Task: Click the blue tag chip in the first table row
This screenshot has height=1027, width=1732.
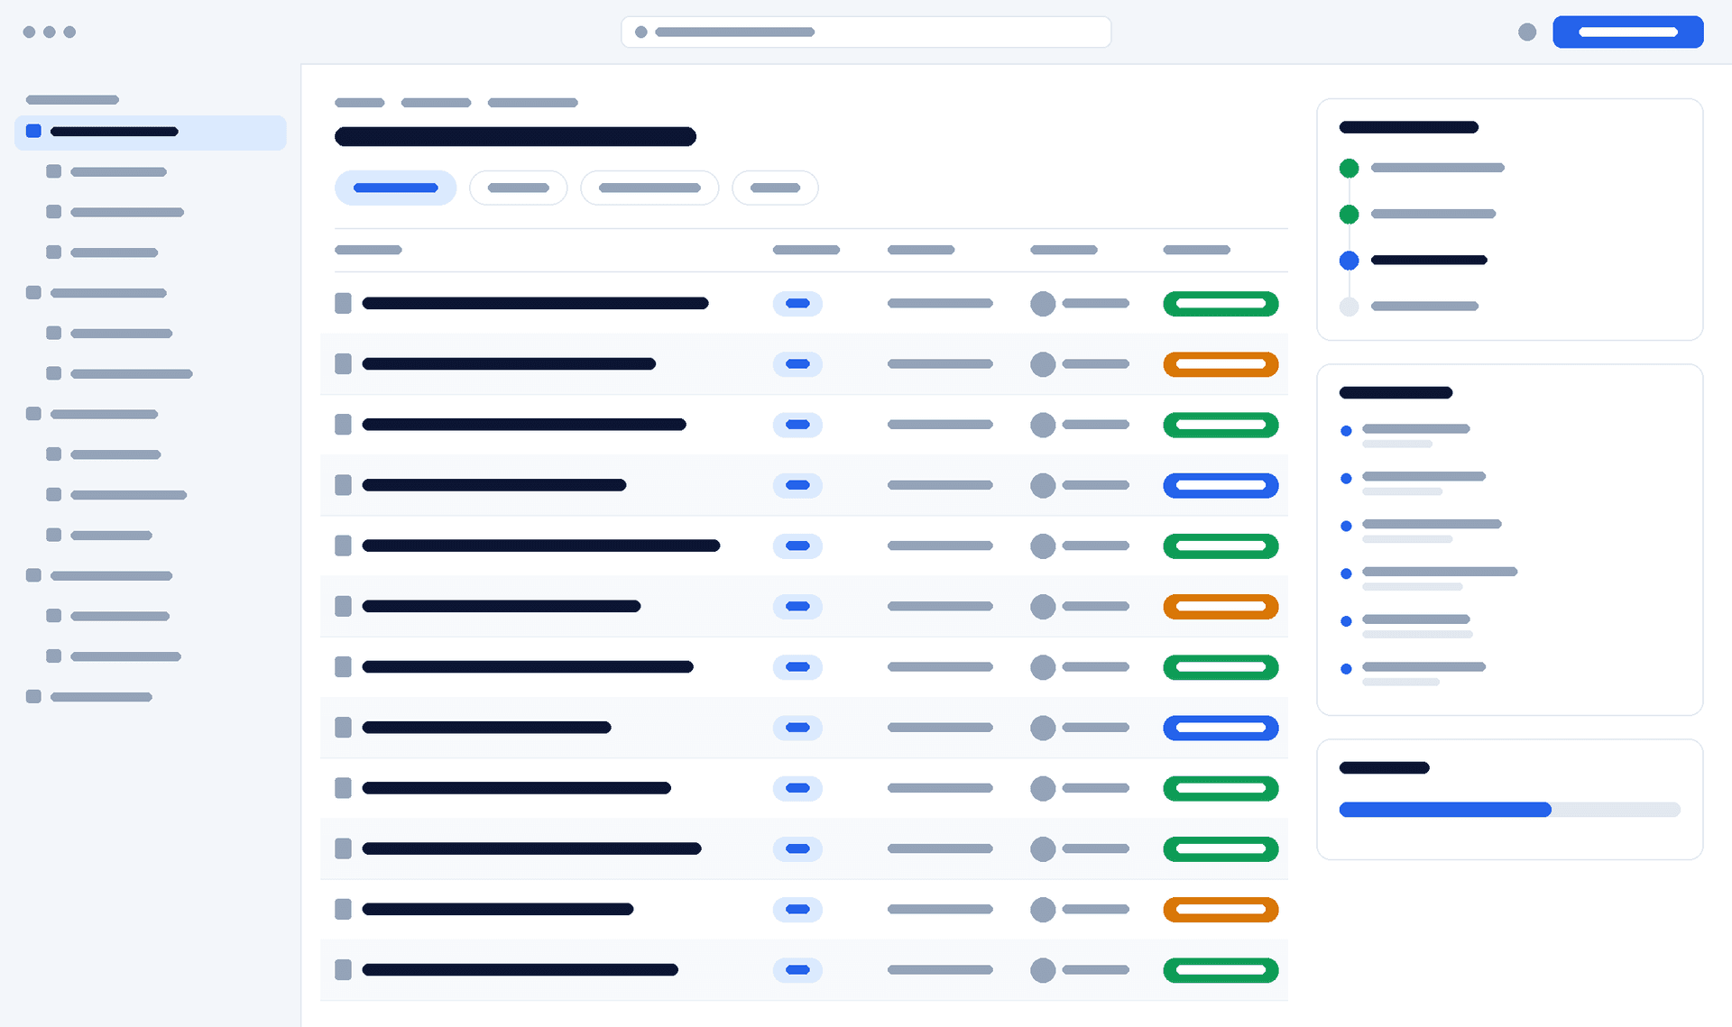Action: (x=797, y=303)
